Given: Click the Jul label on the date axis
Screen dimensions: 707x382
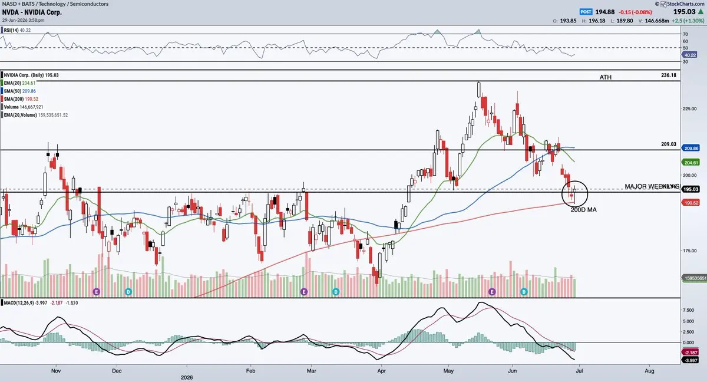Looking at the screenshot, I should 579,371.
